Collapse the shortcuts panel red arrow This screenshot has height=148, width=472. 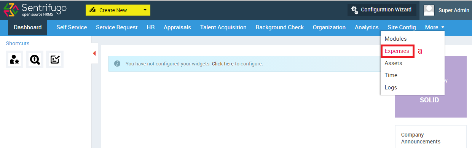pyautogui.click(x=94, y=53)
